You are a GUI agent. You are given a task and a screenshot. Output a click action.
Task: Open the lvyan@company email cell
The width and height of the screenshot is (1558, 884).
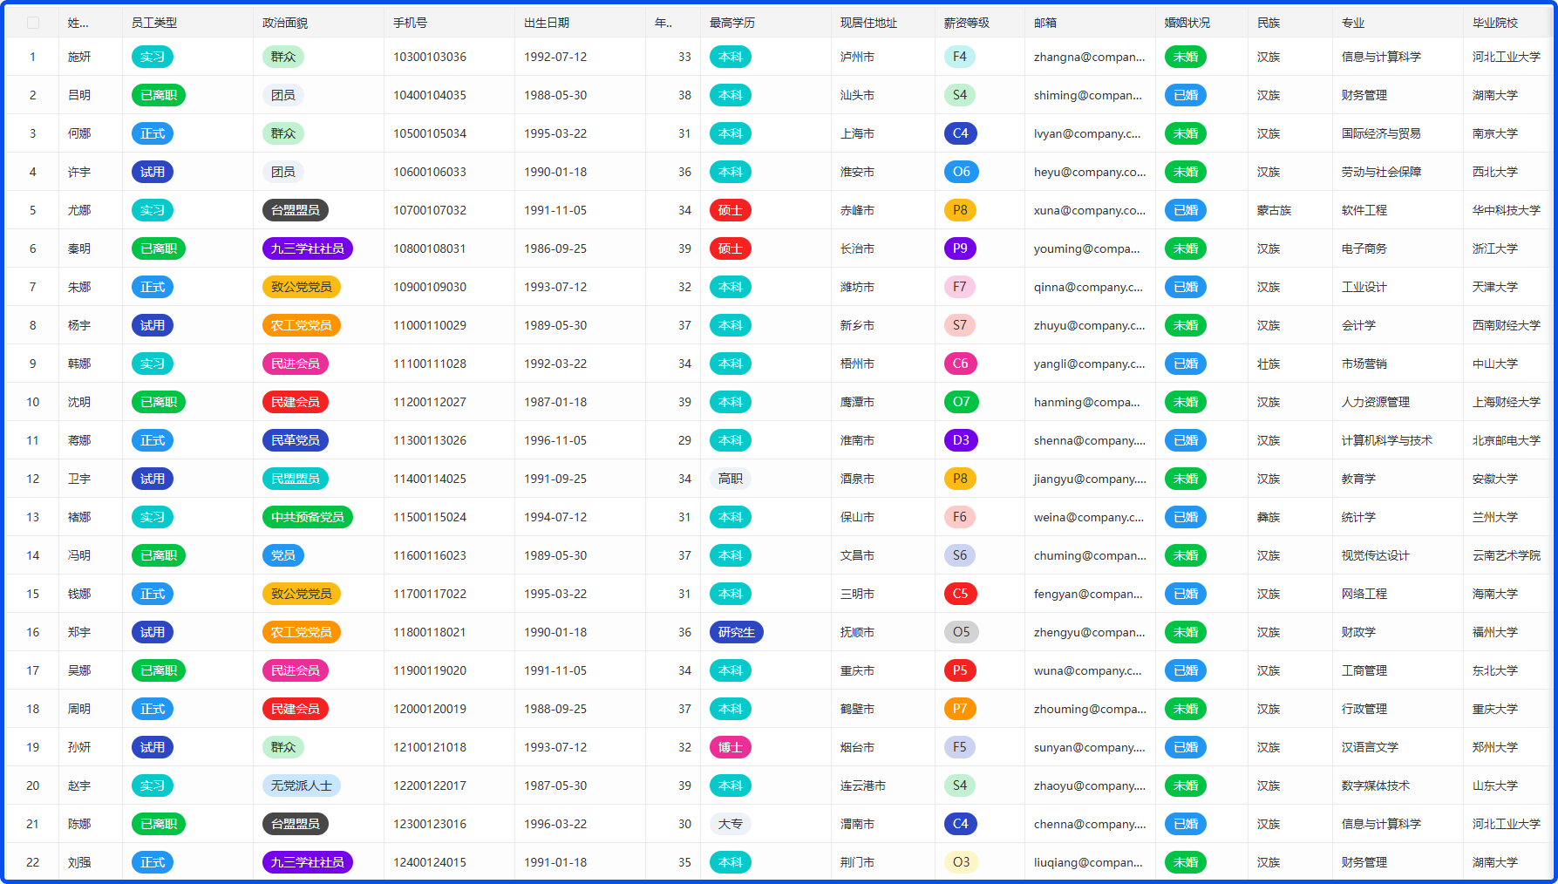click(x=1086, y=133)
